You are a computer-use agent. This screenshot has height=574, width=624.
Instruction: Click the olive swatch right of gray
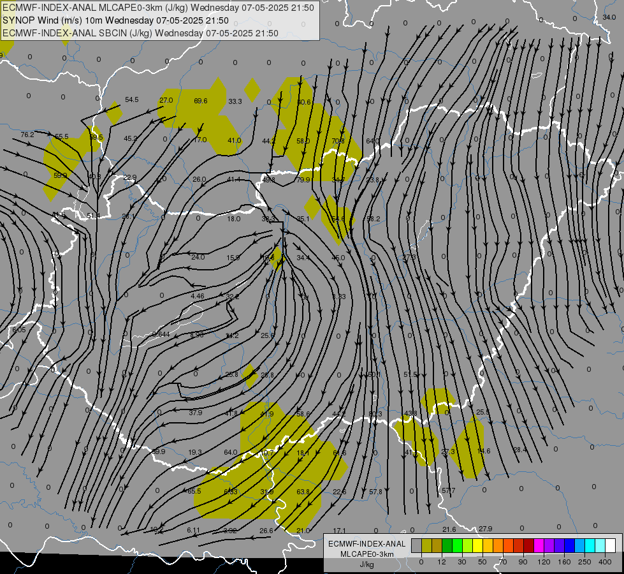426,545
